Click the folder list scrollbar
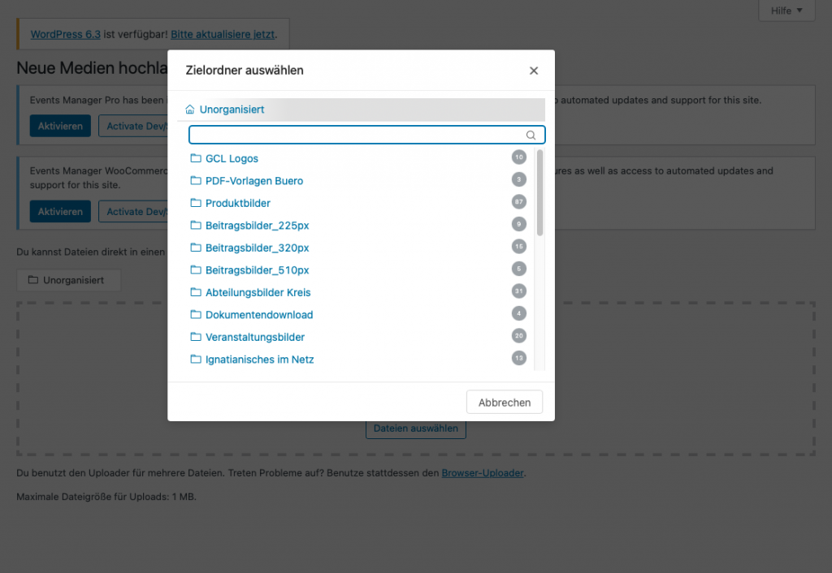Viewport: 832px width, 573px height. [540, 192]
